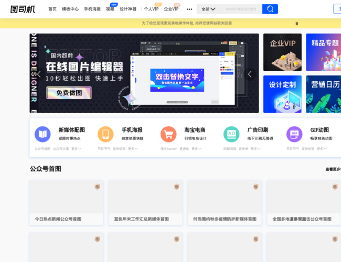Click 直通车 link under 淘宝电商
Screen dimensions: 341x262
[184, 149]
